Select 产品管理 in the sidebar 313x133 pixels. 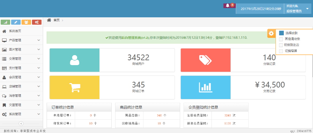click(x=21, y=41)
